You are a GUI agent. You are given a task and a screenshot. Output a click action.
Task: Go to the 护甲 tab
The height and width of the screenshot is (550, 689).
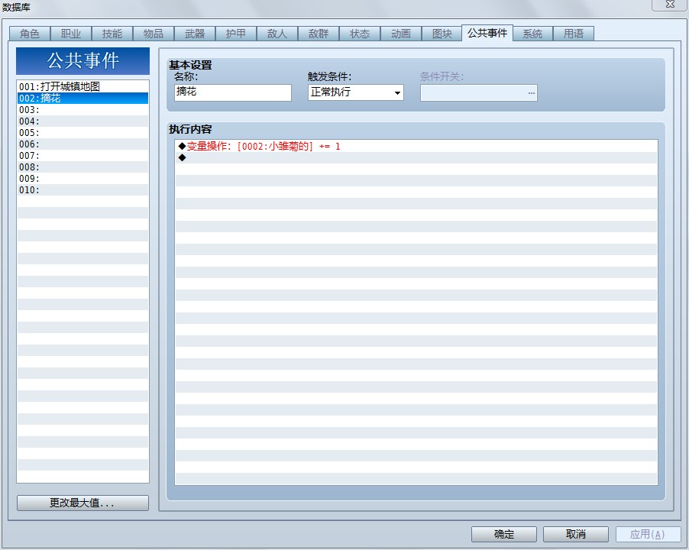click(236, 34)
